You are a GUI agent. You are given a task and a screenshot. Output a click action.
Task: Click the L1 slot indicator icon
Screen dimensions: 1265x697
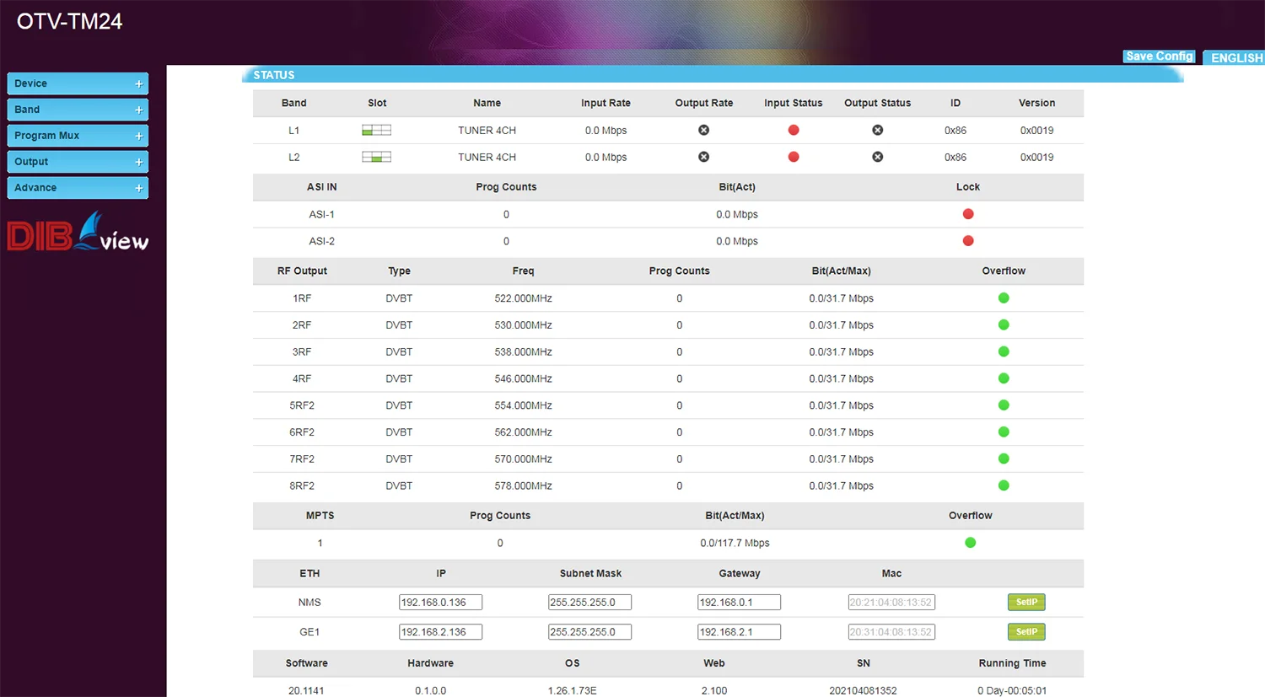[x=376, y=130]
